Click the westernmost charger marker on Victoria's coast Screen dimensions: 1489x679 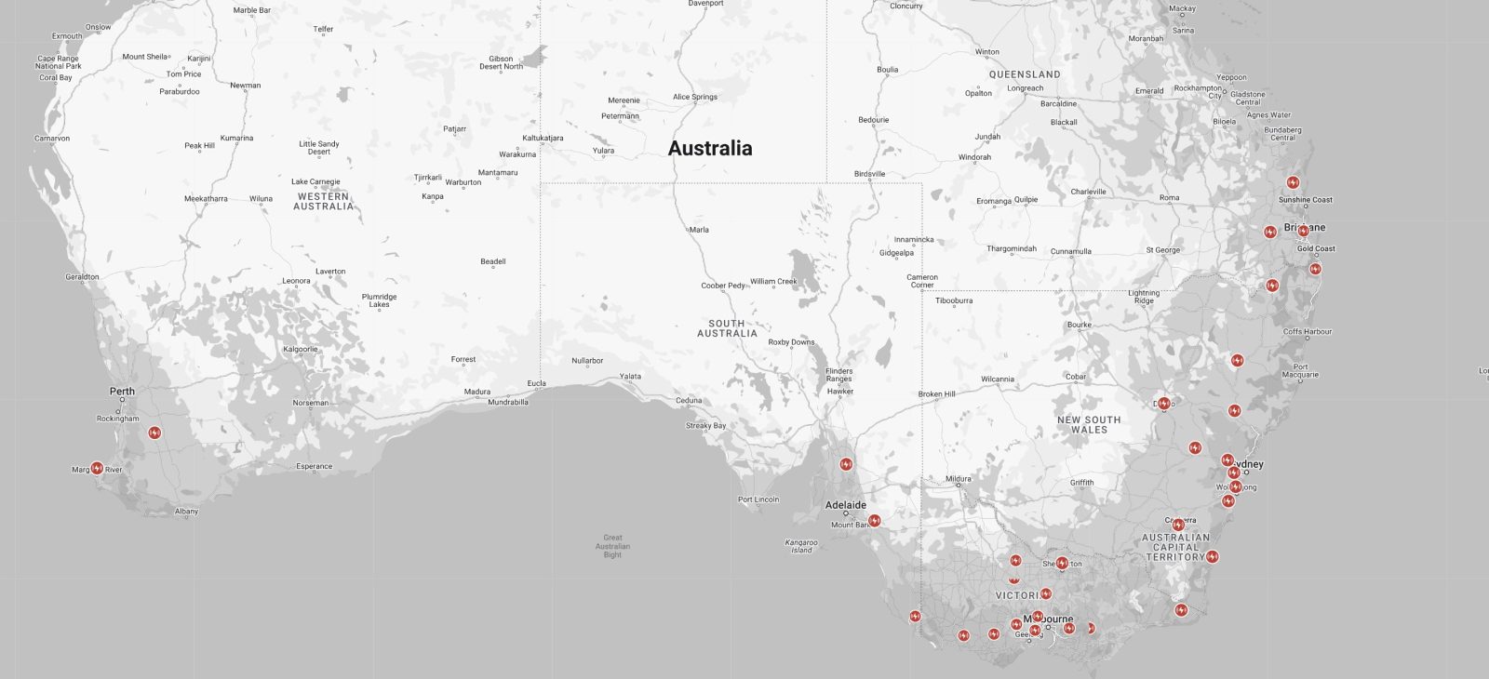[x=916, y=617]
